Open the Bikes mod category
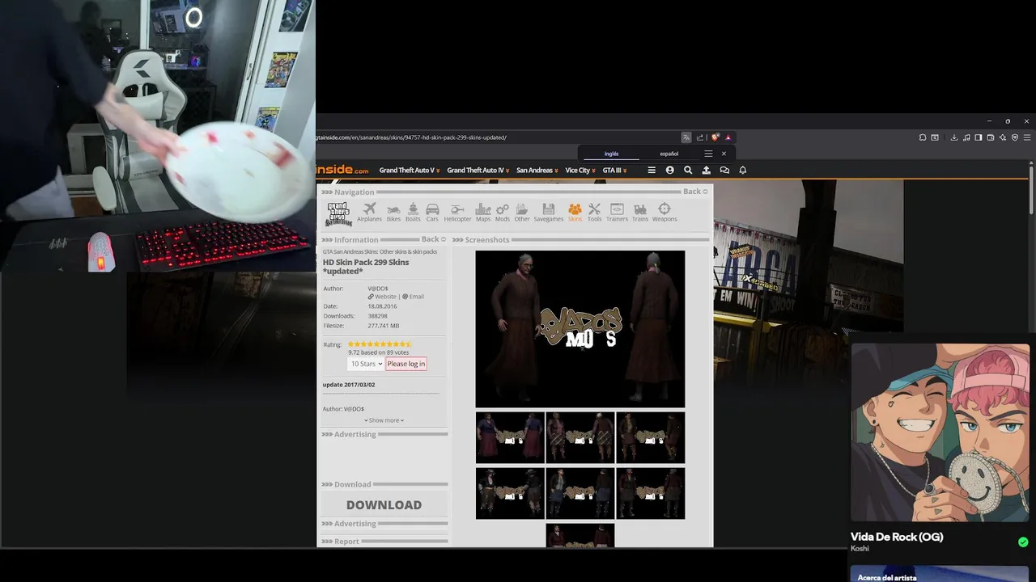 (393, 213)
